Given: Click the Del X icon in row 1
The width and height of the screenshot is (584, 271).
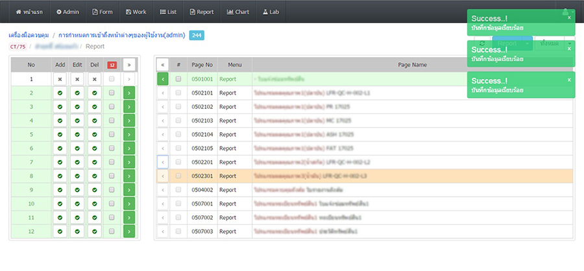Looking at the screenshot, I should 95,79.
